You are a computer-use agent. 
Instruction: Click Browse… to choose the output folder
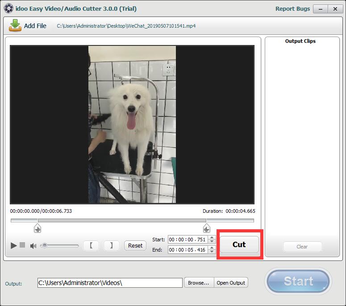tap(199, 283)
